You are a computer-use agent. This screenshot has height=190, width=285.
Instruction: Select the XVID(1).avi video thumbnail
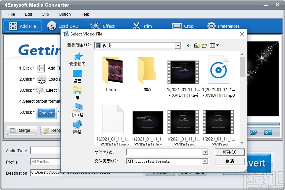[x=183, y=122]
